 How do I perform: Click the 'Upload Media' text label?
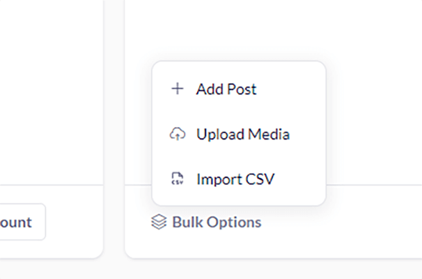[243, 134]
